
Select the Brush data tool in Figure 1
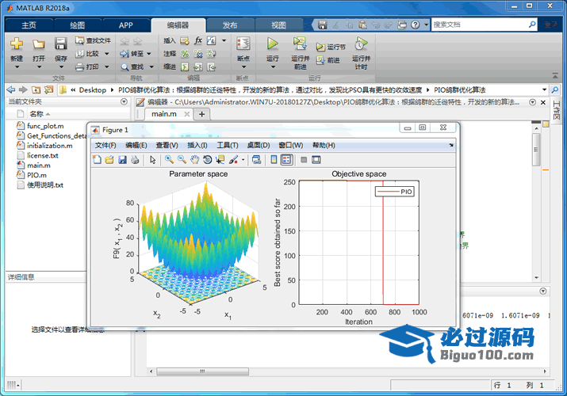tap(233, 159)
